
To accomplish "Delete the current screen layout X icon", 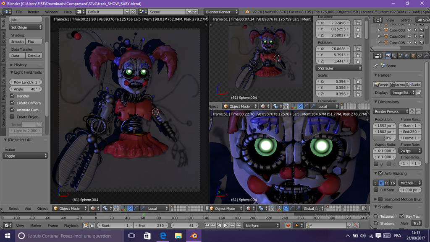I will pyautogui.click(x=133, y=12).
